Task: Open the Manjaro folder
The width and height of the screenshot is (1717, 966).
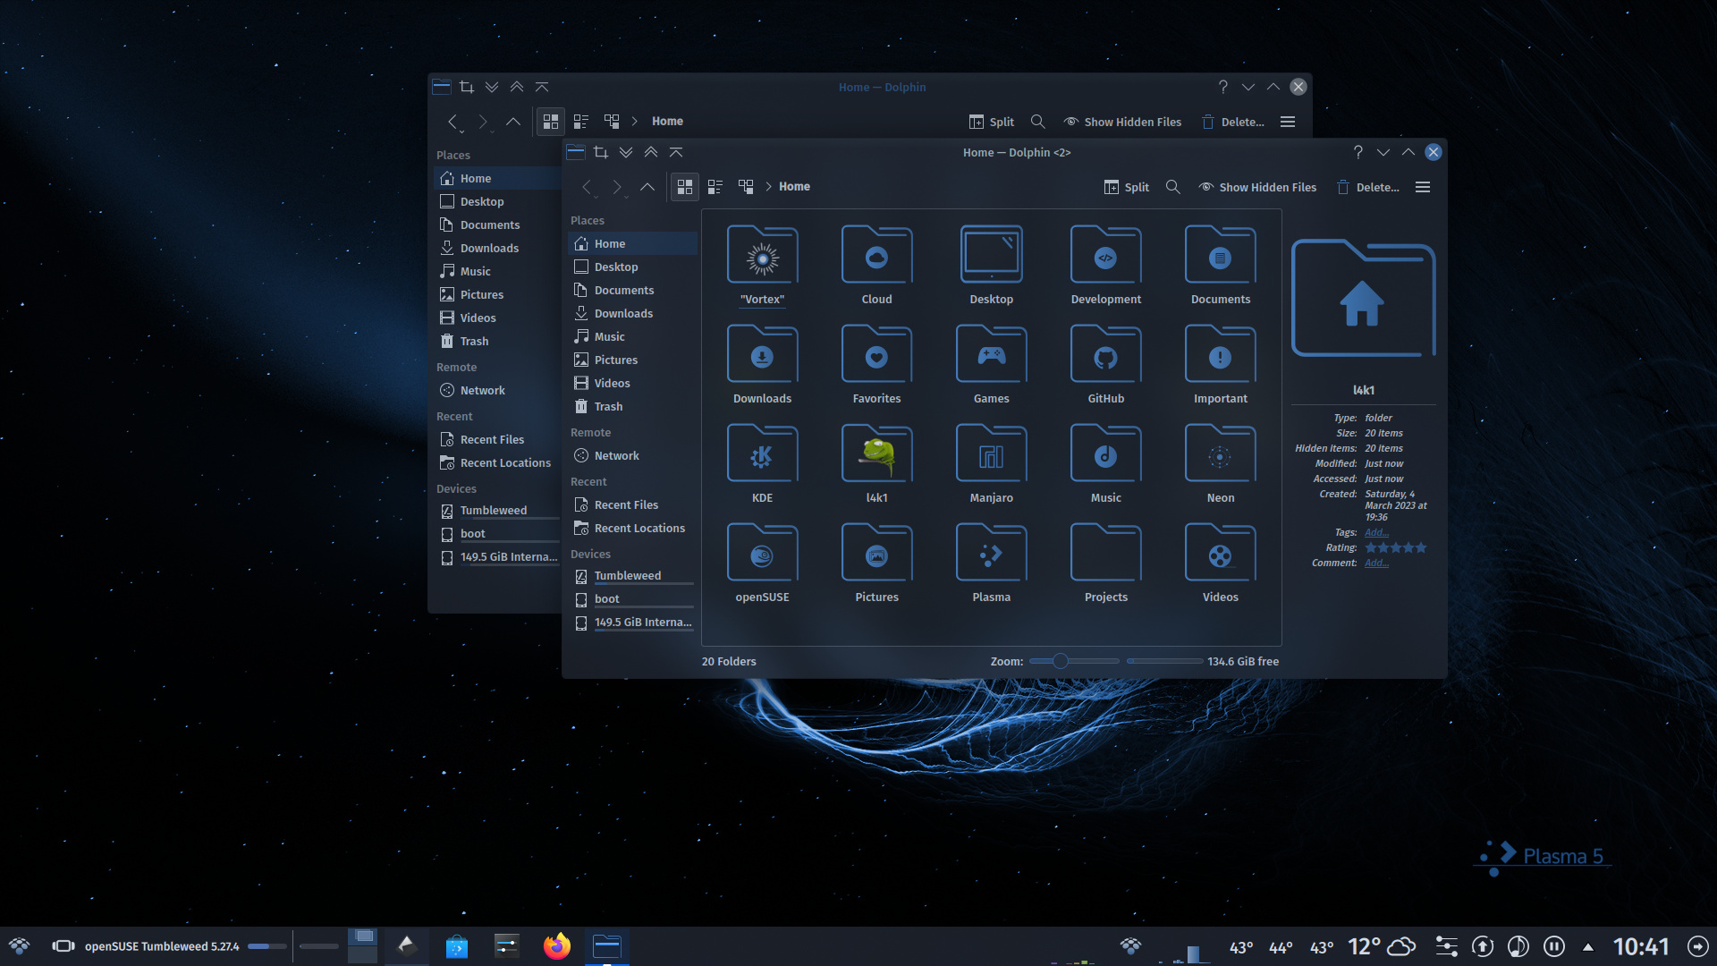Action: click(x=991, y=464)
